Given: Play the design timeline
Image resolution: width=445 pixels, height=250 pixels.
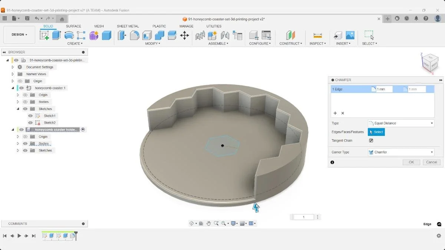Looking at the screenshot, I should (x=19, y=236).
